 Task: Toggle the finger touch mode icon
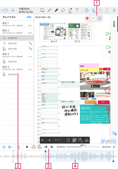click(104, 141)
